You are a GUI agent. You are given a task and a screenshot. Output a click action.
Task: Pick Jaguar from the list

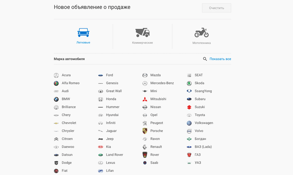point(111,131)
